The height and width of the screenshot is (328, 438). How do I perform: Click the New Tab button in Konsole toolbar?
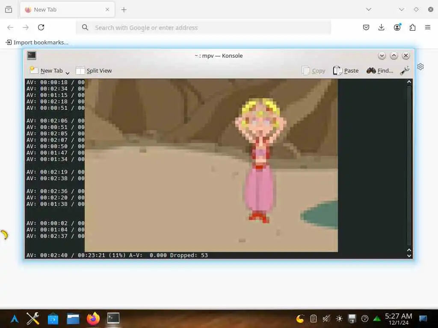(x=46, y=70)
